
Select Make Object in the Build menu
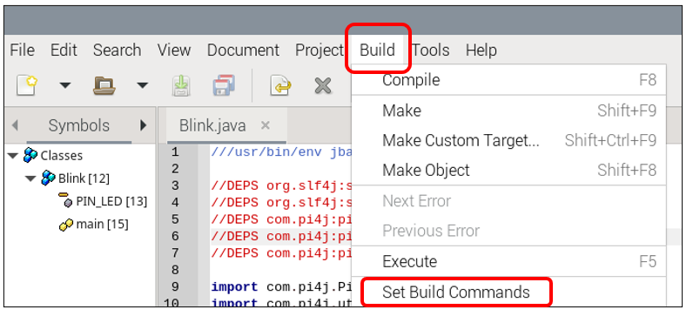click(508, 170)
